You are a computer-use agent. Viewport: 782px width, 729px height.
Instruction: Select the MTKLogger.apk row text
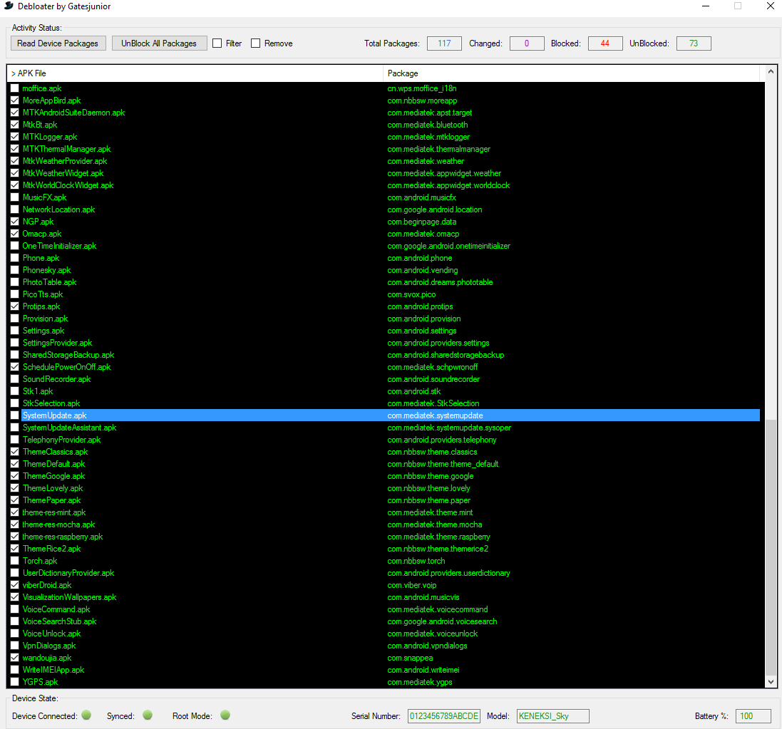tap(50, 137)
